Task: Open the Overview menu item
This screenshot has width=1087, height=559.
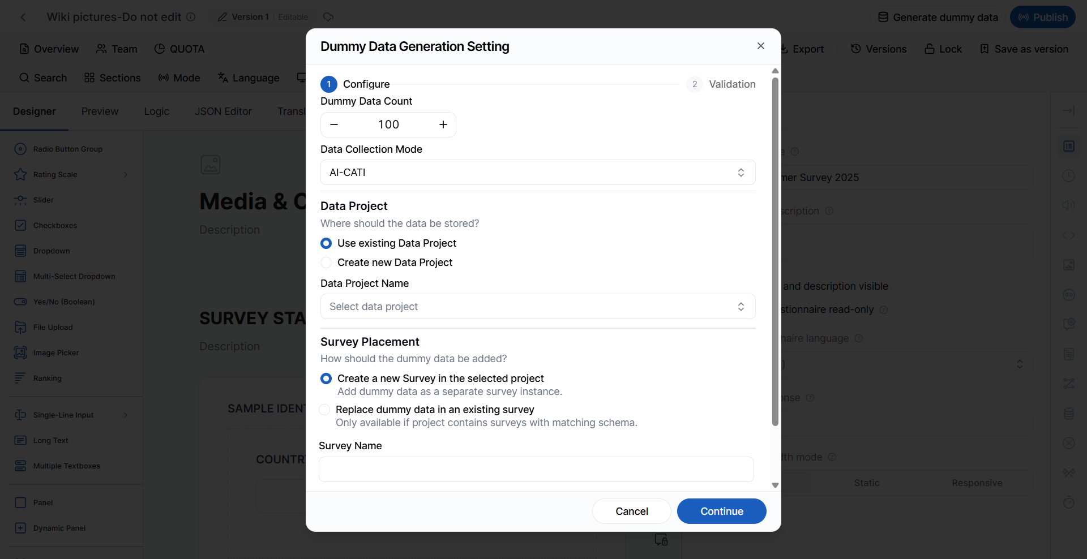Action: point(49,49)
